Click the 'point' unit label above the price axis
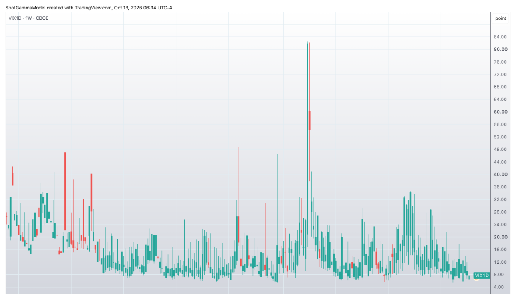Screen dimensions: 511x294 501,18
